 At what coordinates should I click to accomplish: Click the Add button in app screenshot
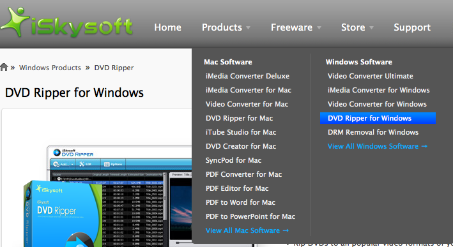click(63, 164)
